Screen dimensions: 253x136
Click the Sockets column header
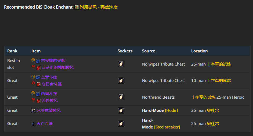pyautogui.click(x=125, y=51)
